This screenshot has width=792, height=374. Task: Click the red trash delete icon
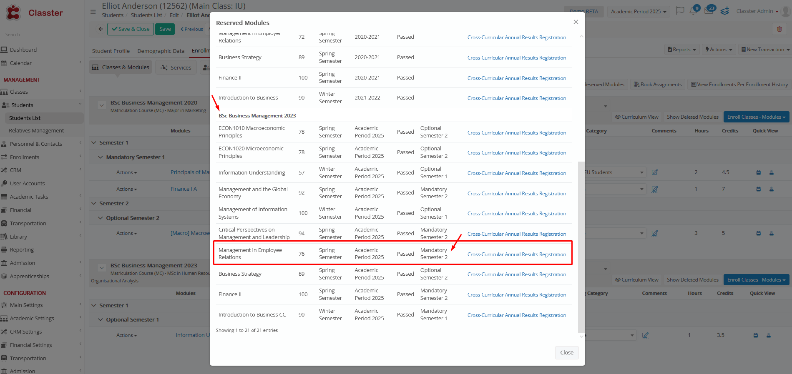pos(779,29)
